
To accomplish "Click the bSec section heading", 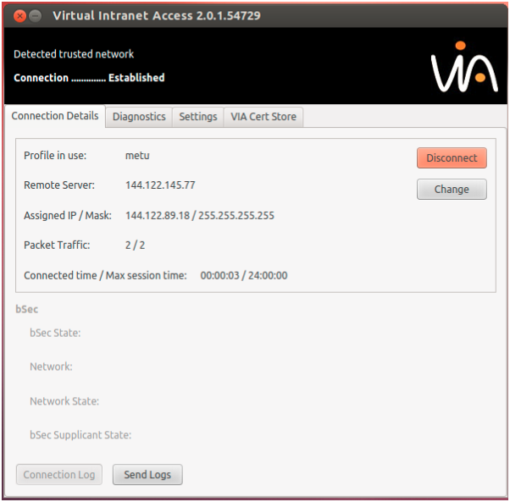I will pos(26,309).
